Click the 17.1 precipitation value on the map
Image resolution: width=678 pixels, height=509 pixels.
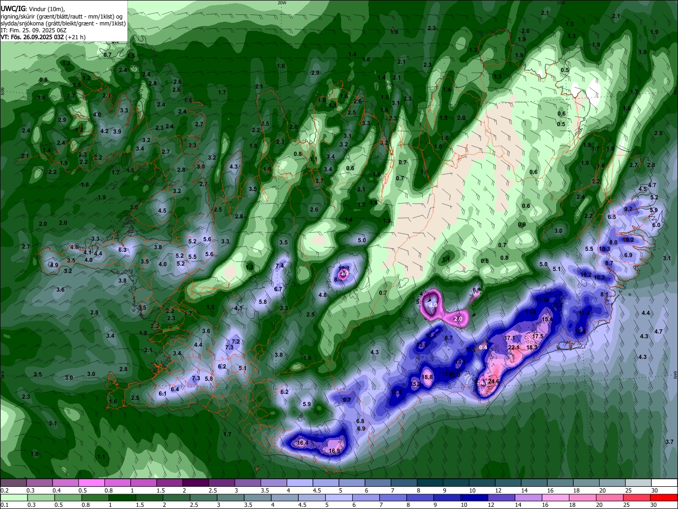click(510, 338)
